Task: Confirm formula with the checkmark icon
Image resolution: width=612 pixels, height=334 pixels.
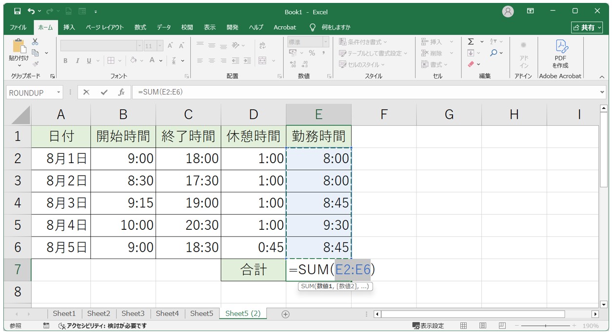Action: 104,92
